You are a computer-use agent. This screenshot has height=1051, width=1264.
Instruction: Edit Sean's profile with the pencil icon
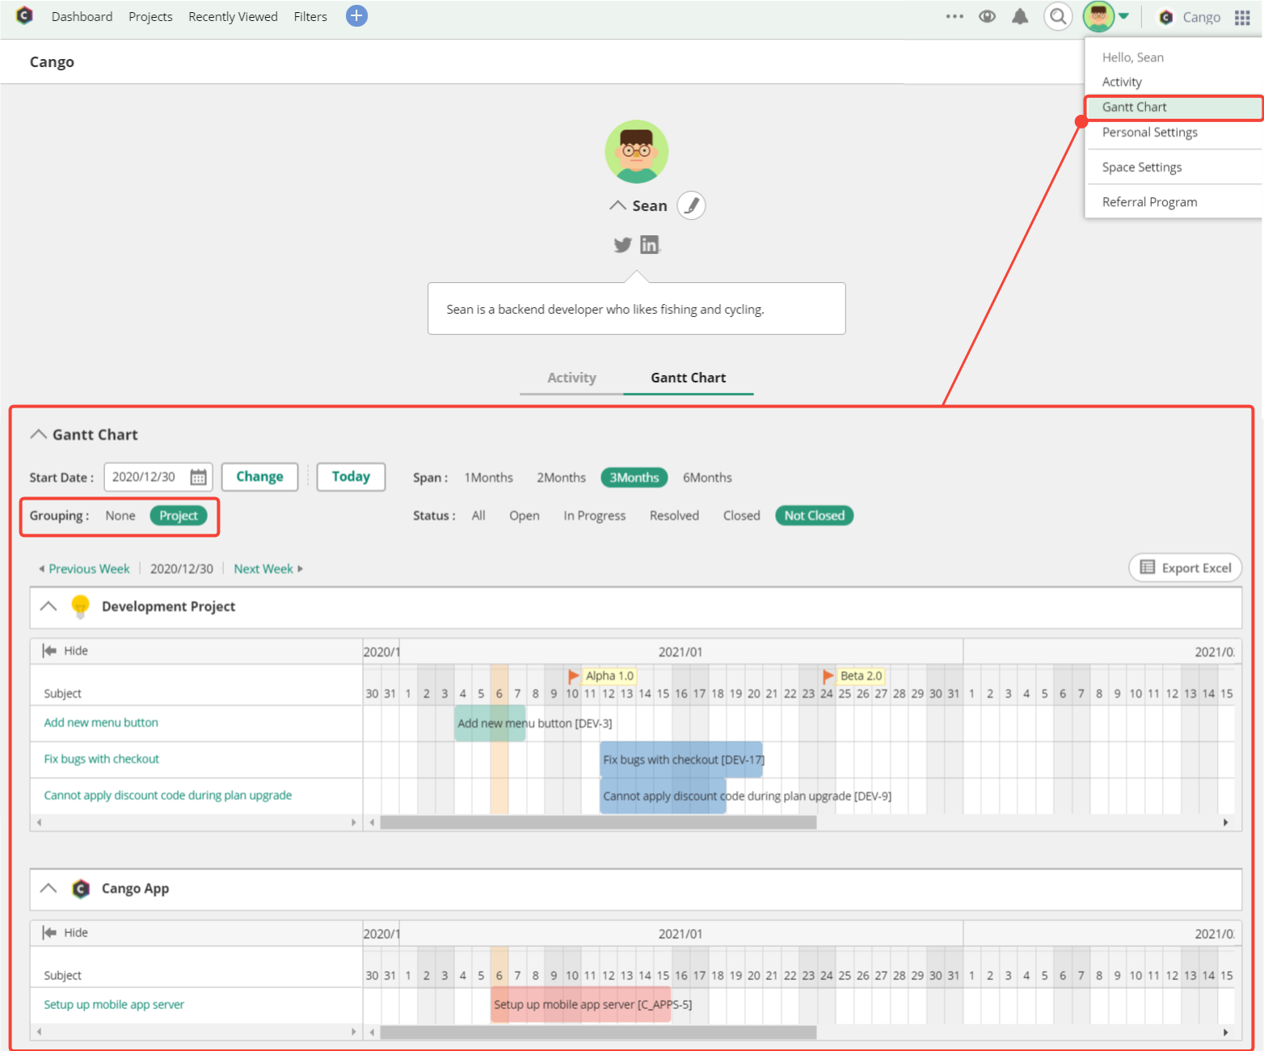[691, 205]
